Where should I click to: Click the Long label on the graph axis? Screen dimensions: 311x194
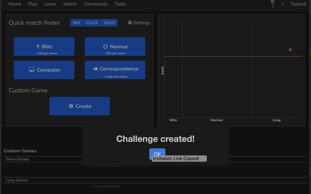(276, 120)
